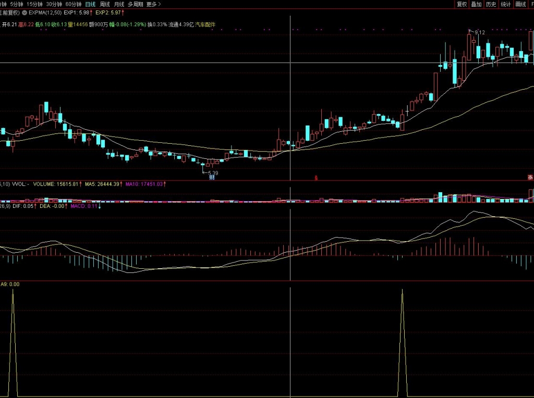Click the 低6.10 low price value
Image resolution: width=534 pixels, height=398 pixels.
coord(43,24)
